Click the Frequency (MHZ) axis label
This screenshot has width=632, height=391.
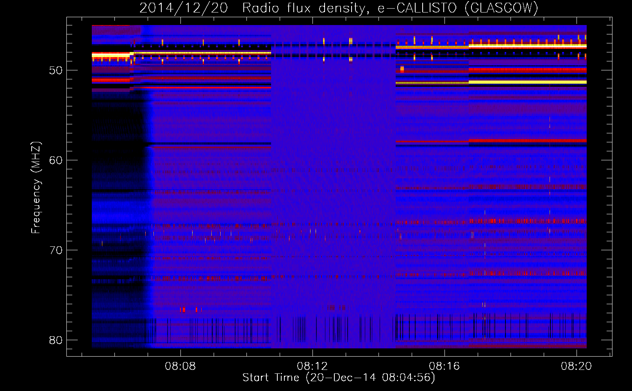click(x=36, y=188)
